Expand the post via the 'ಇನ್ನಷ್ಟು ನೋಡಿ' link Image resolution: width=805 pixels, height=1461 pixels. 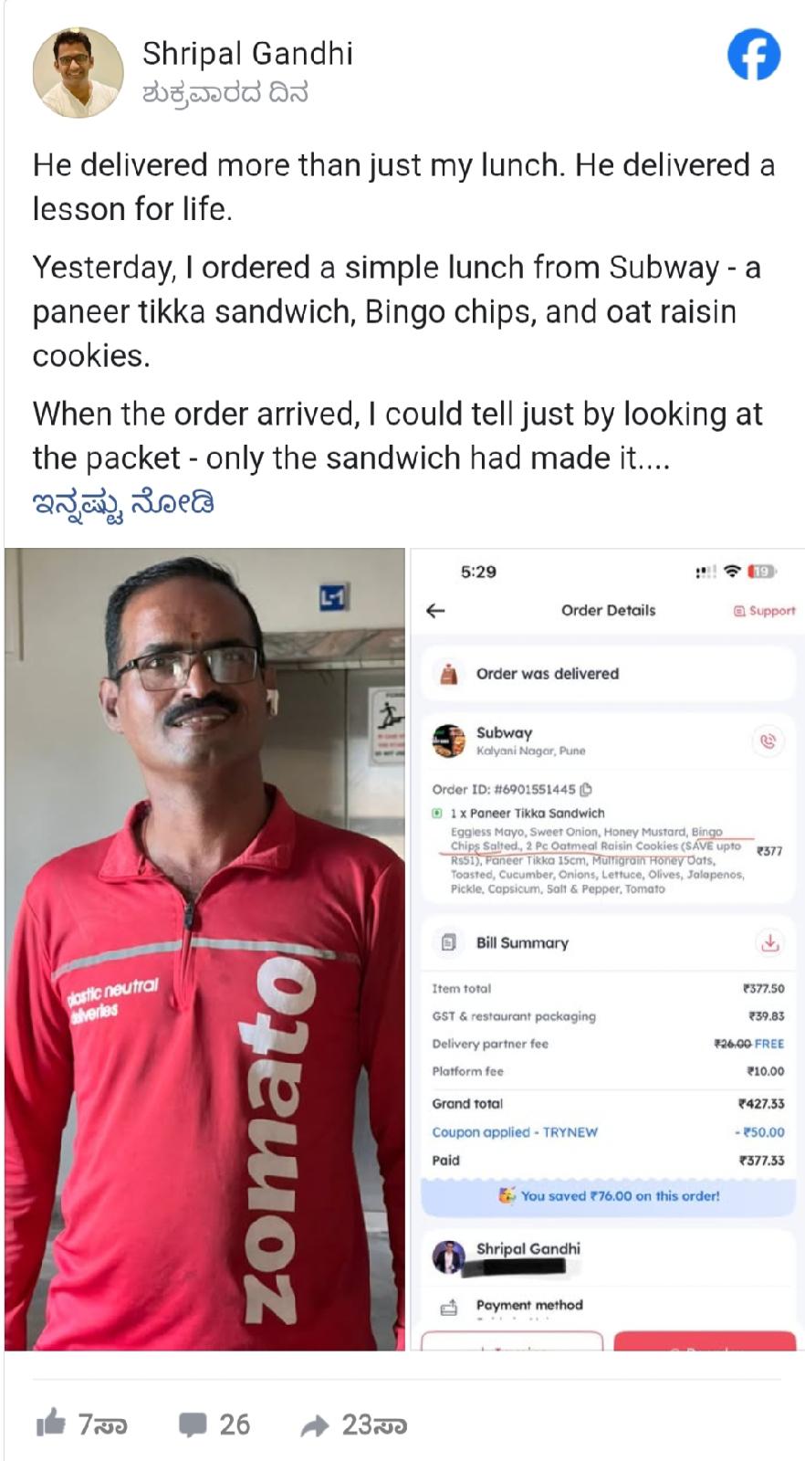tap(123, 503)
